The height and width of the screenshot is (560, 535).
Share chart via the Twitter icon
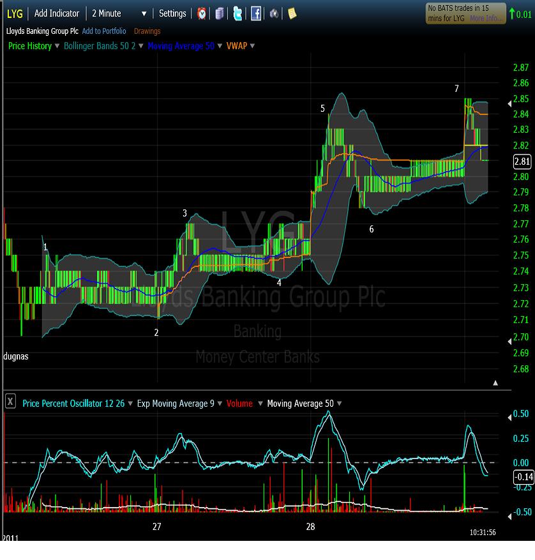tap(237, 14)
